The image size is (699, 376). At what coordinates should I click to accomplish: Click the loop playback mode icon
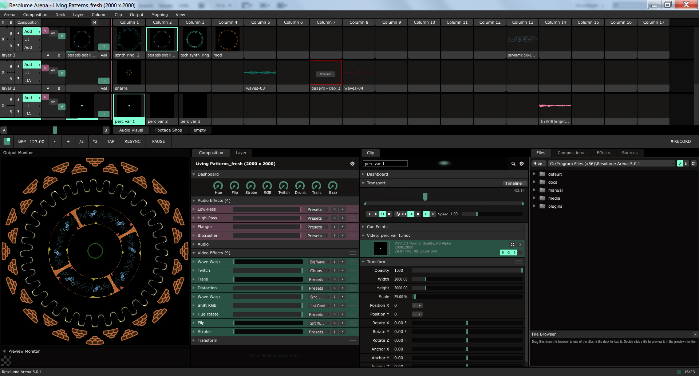click(x=398, y=214)
